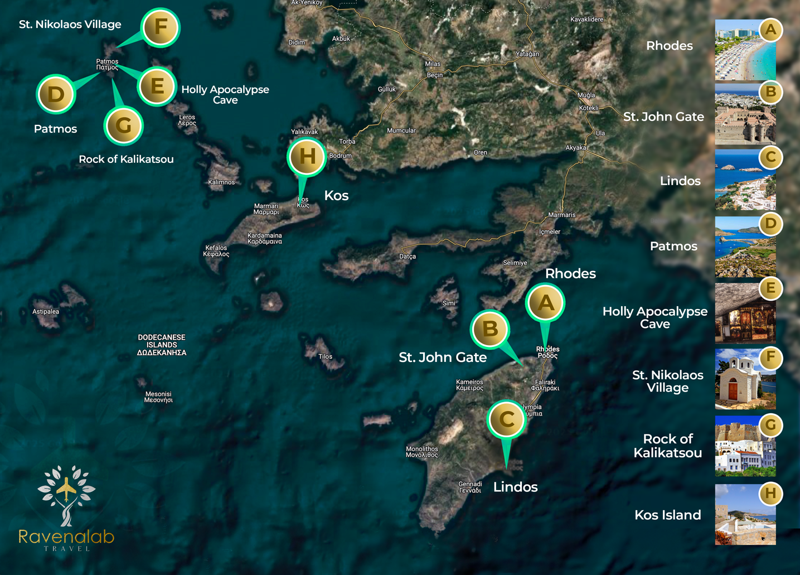Select map pin F for St. Nikolaos Village

coord(161,27)
